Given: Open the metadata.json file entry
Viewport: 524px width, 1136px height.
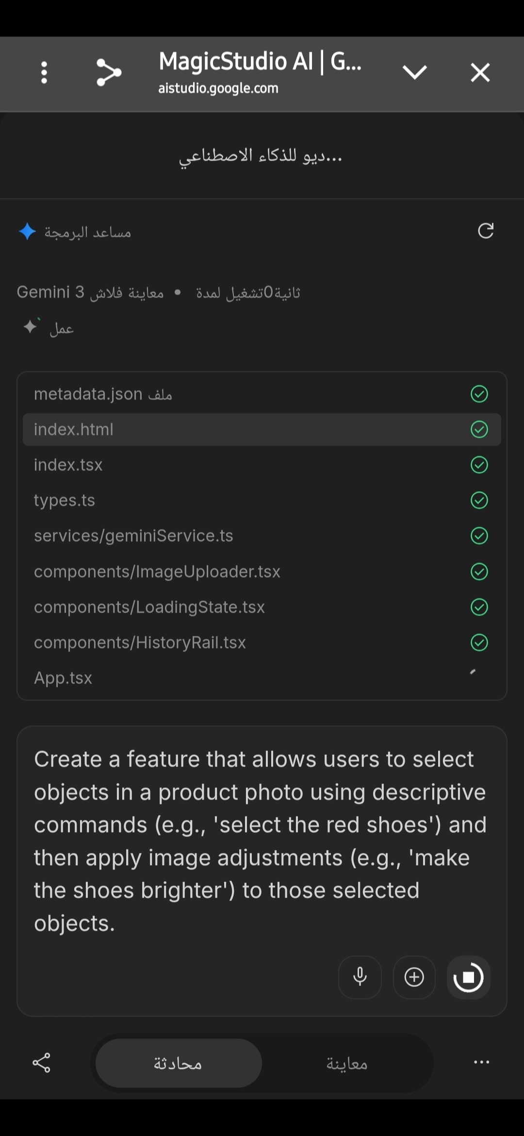Looking at the screenshot, I should point(103,394).
